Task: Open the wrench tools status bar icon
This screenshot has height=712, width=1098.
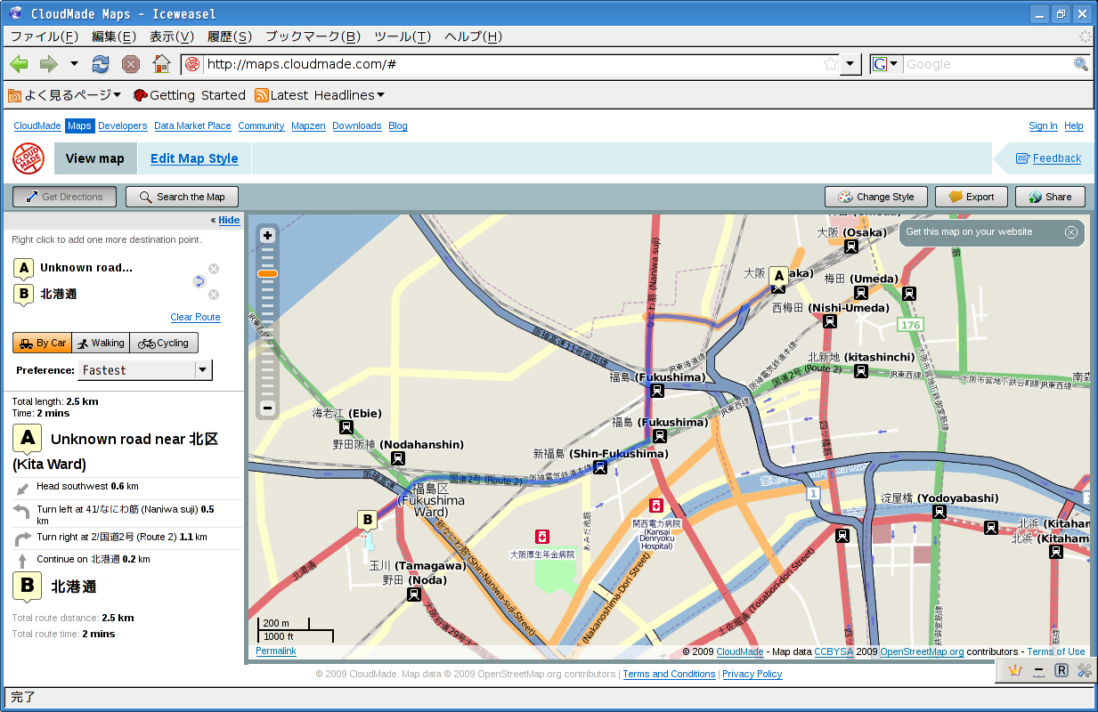Action: click(x=1084, y=671)
